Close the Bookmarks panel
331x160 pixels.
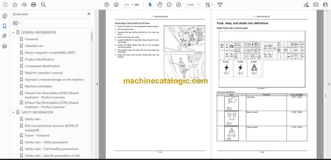pos(89,14)
